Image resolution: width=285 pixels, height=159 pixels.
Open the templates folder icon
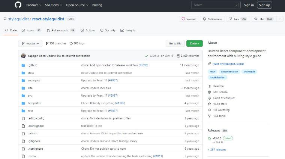coord(23,103)
